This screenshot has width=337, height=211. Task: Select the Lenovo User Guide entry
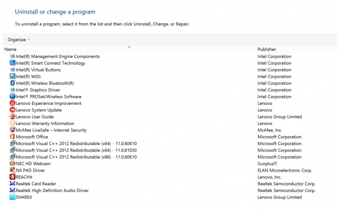pos(35,116)
